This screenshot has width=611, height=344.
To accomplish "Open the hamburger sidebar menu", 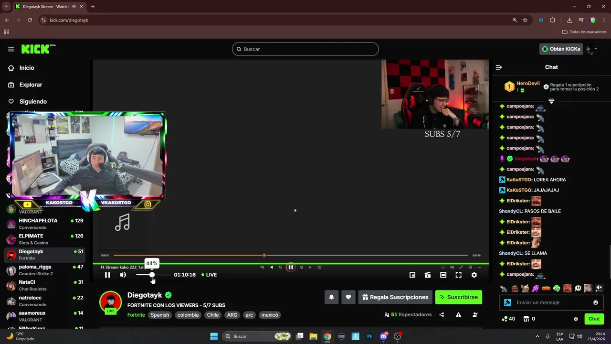I will click(x=11, y=49).
